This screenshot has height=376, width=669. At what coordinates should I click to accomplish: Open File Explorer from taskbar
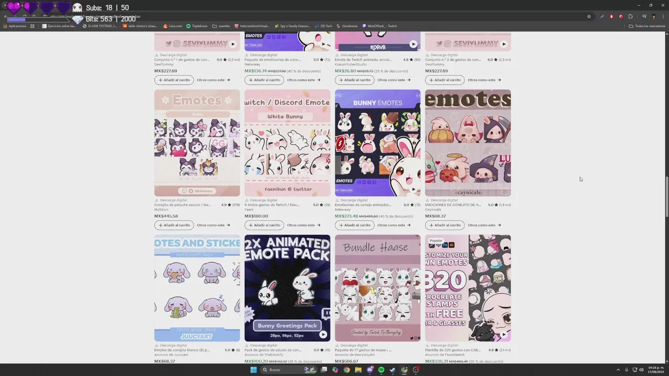(358, 370)
